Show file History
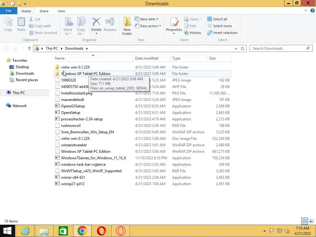316x237 pixels. [193, 33]
